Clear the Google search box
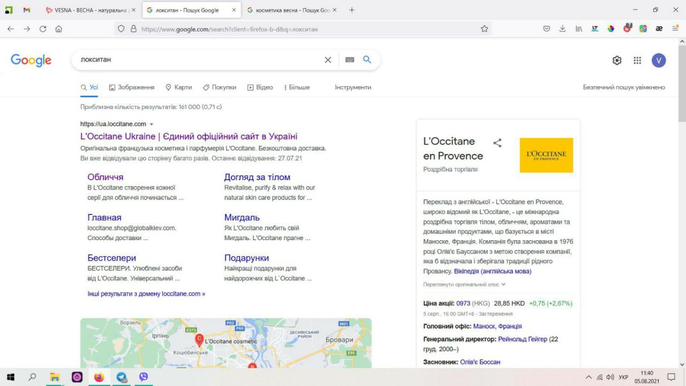Screen dimensions: 686x386 (x=328, y=60)
